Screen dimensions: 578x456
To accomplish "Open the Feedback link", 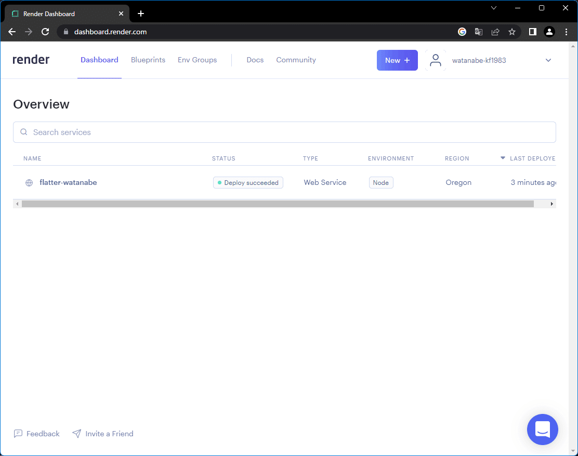I will 43,434.
